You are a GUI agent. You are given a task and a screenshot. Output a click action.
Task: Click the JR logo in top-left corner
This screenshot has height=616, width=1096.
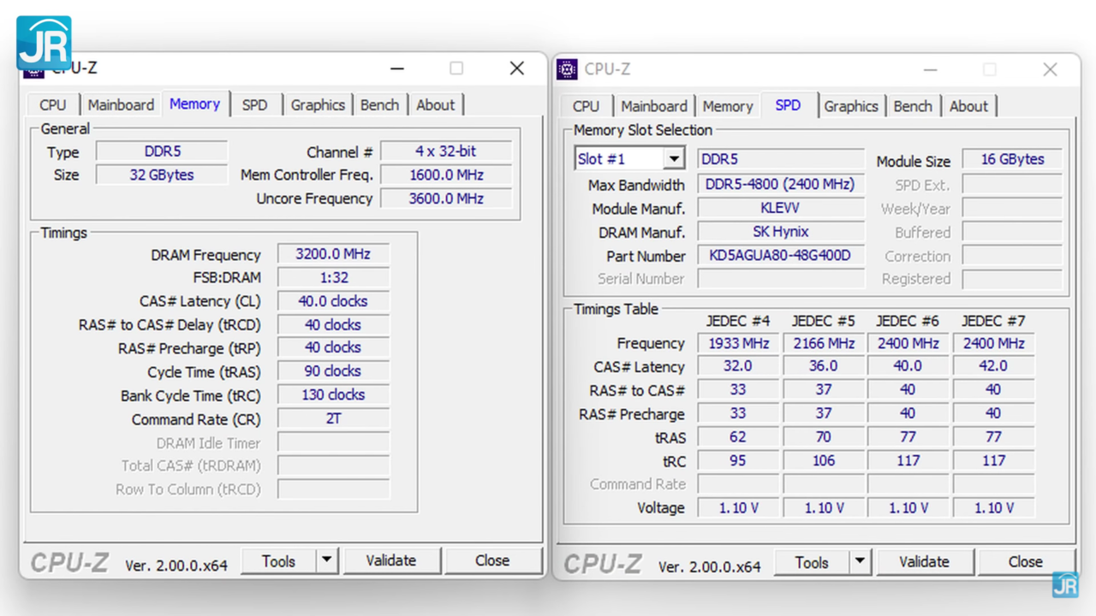pyautogui.click(x=43, y=40)
